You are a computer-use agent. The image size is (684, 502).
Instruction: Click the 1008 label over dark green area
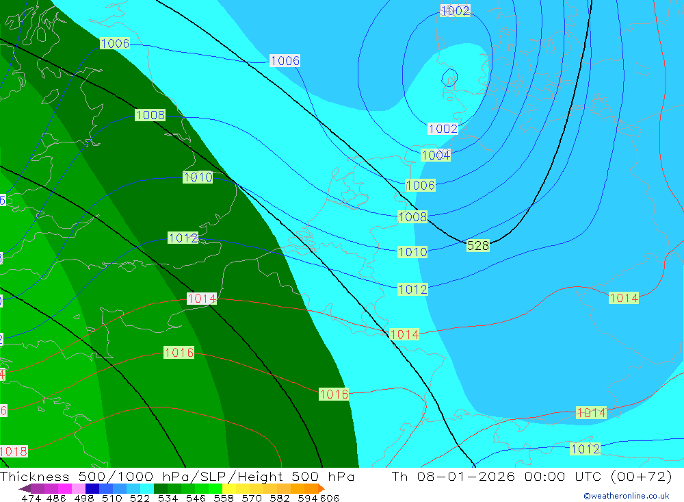tap(150, 115)
